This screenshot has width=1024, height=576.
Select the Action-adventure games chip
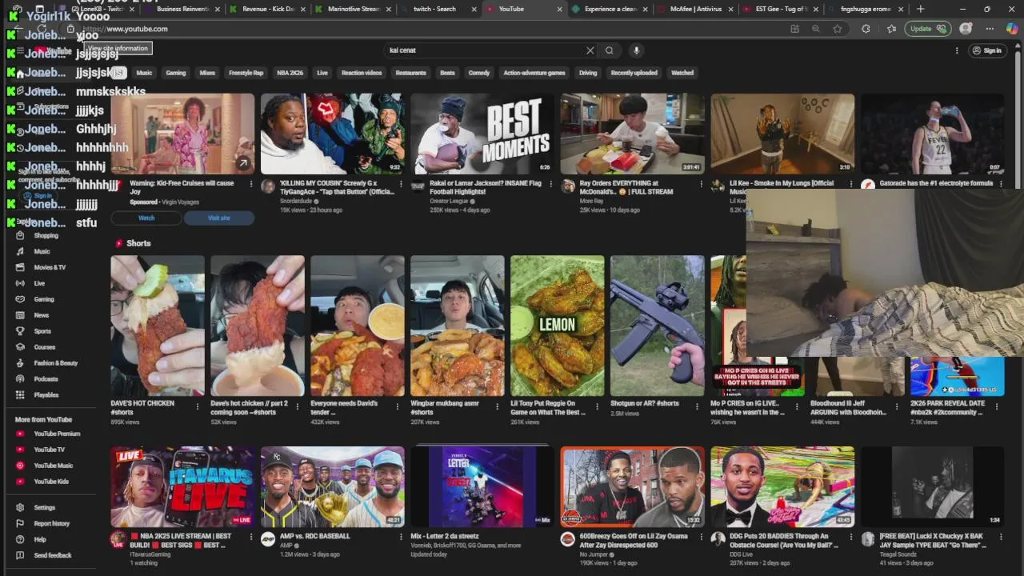(534, 73)
